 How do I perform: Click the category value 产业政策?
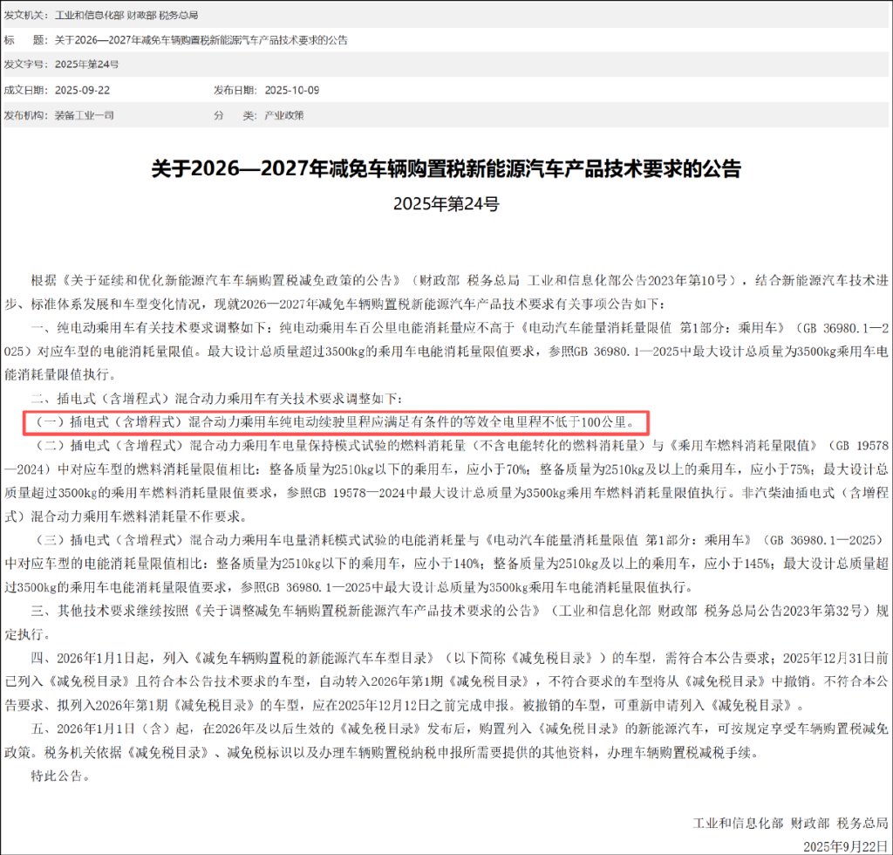[x=283, y=115]
